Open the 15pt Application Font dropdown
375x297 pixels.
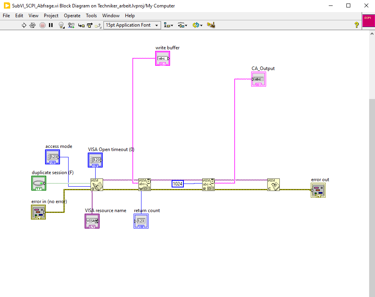tap(132, 25)
